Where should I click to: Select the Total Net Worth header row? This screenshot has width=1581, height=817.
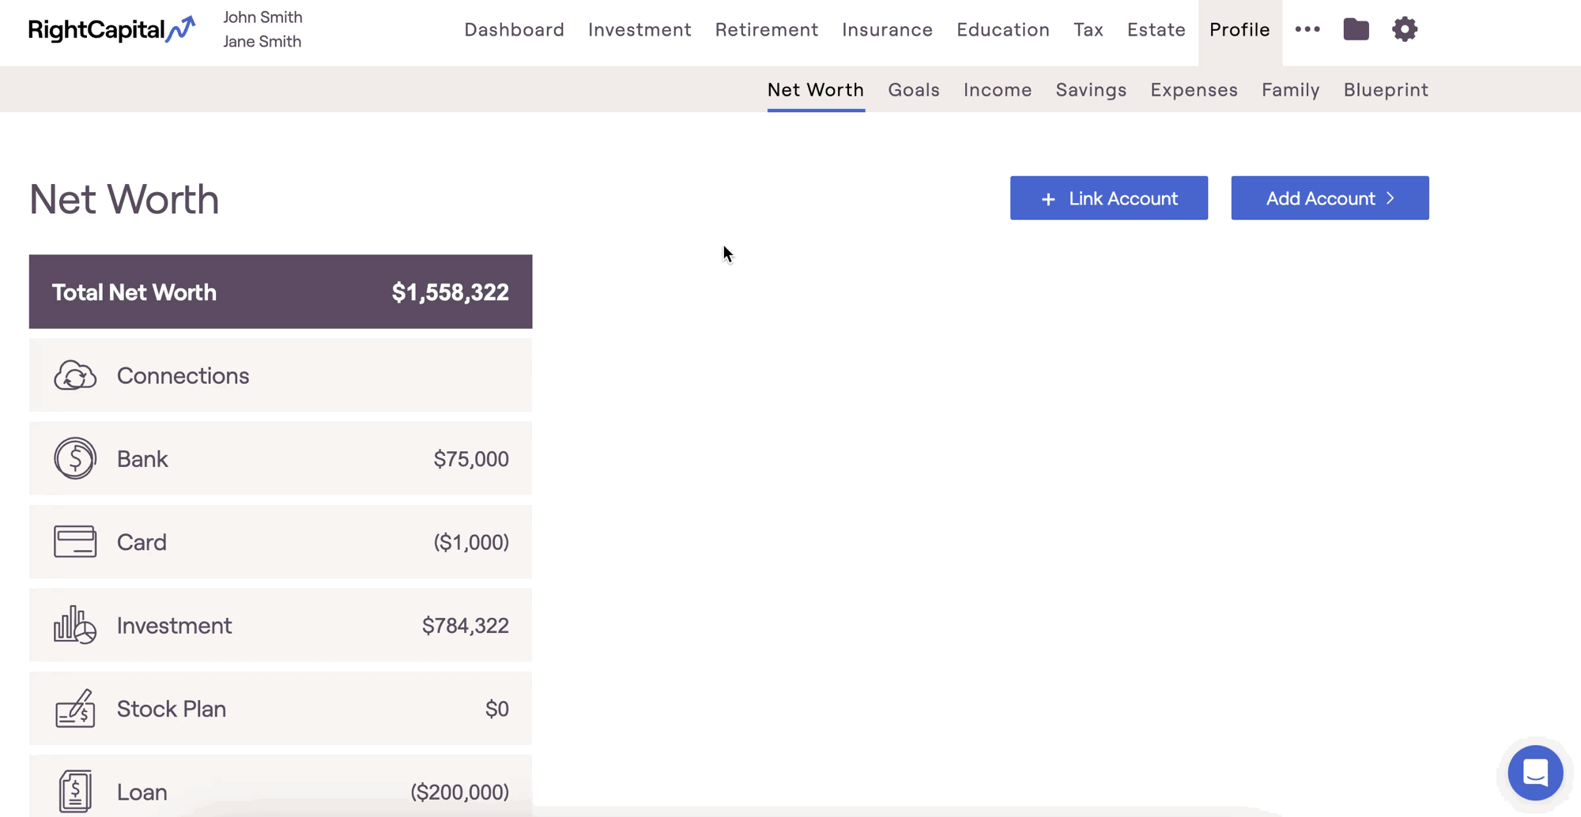(281, 292)
